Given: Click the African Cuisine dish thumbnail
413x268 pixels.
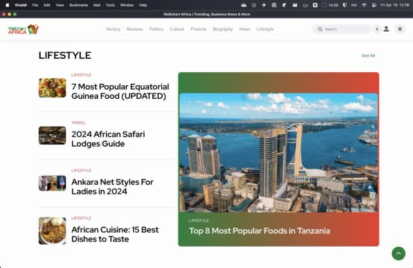Looking at the screenshot, I should pos(52,231).
